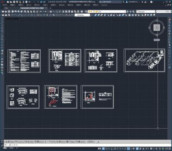
Task: Toggle the drawing grid display in status bar
Action: [103, 149]
